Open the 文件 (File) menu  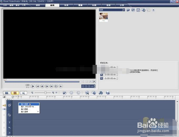[5, 5]
